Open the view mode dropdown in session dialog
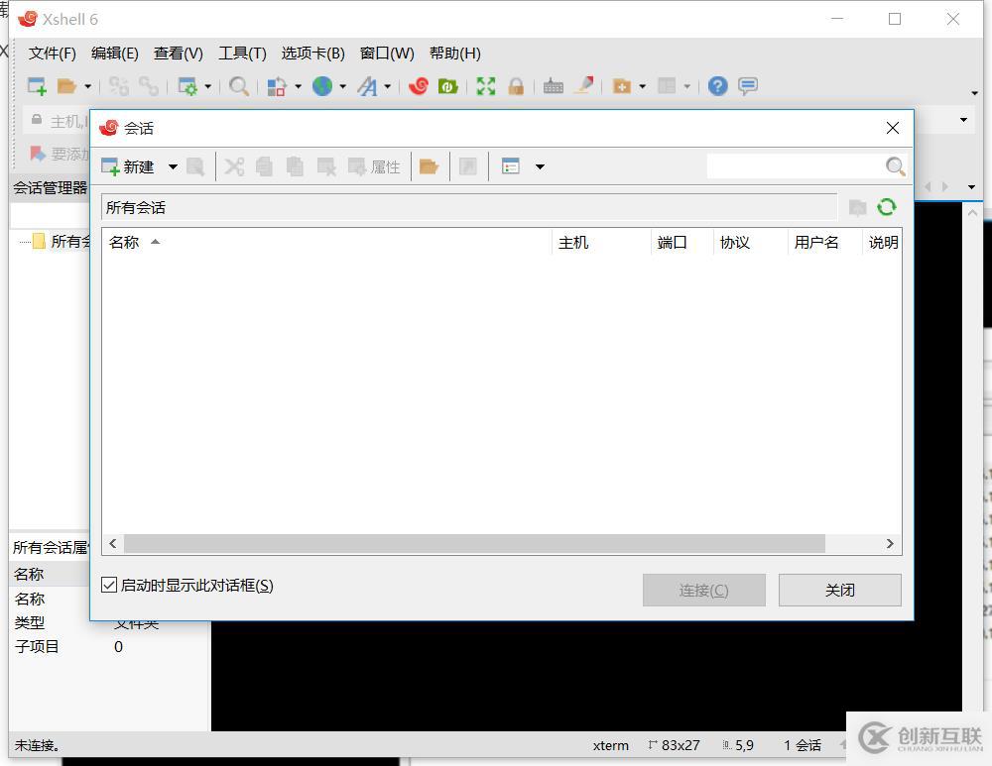This screenshot has width=992, height=766. pos(541,165)
